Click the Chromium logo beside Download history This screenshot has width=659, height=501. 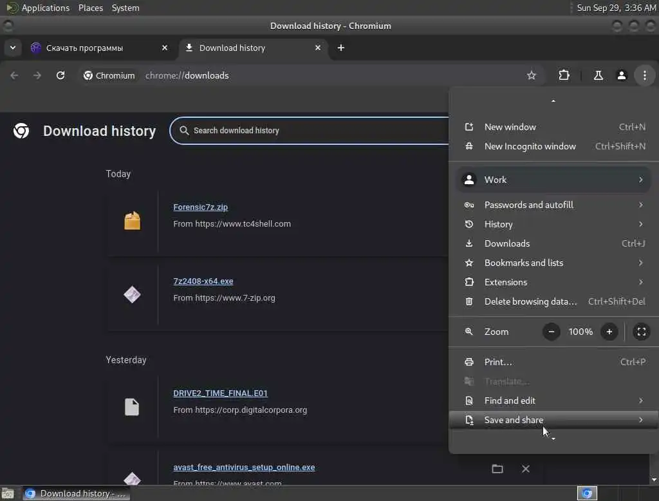(x=21, y=131)
